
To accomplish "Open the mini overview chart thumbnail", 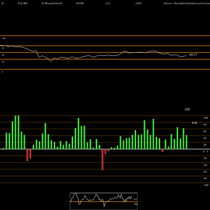I will 104,201.
